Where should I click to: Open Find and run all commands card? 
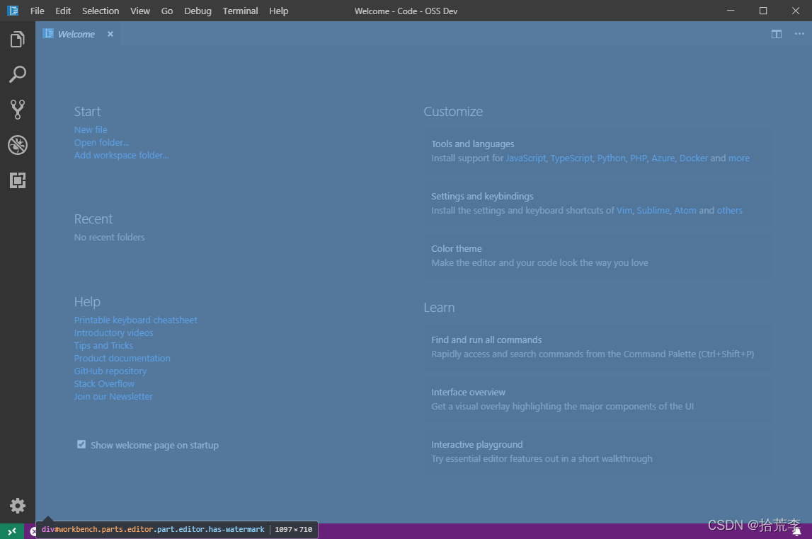[x=599, y=347]
